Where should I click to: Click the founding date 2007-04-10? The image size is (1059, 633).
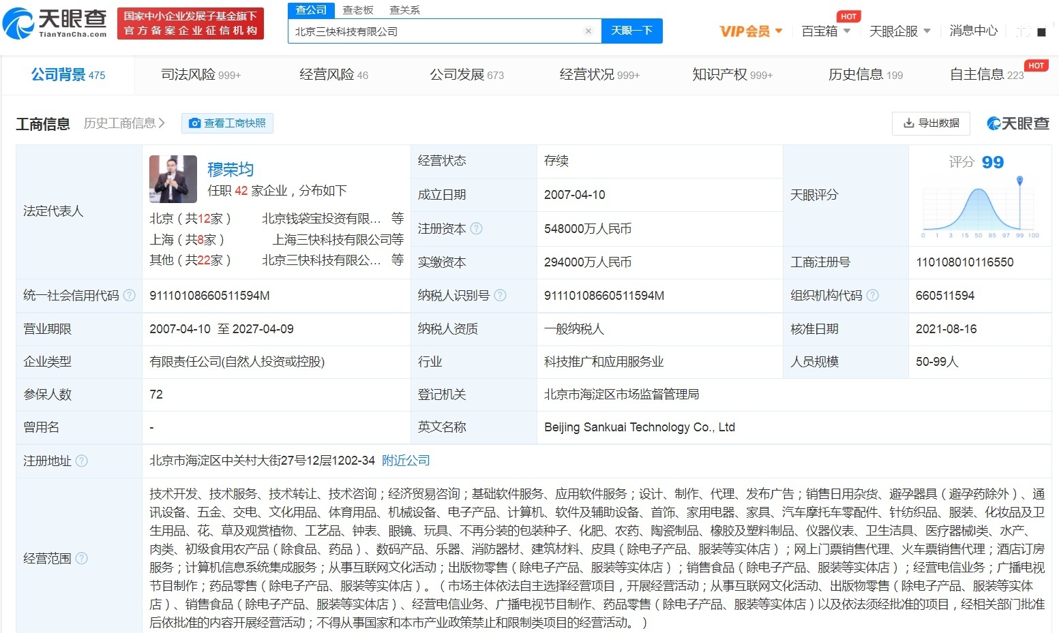pos(575,195)
